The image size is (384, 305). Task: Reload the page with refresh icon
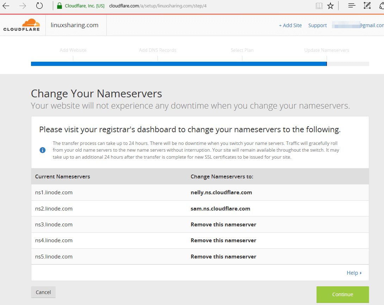pyautogui.click(x=39, y=6)
